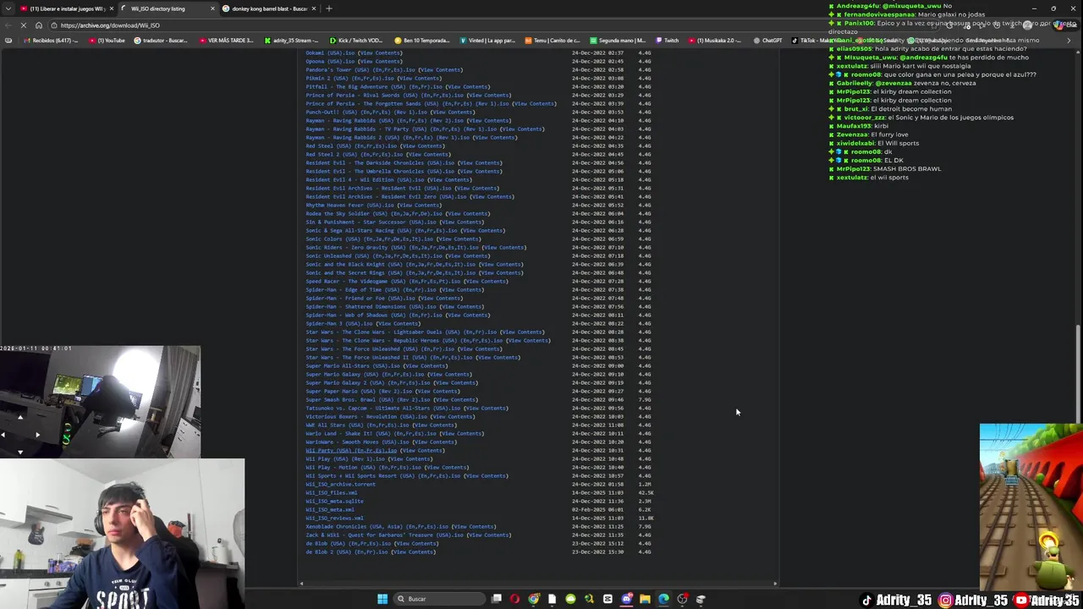Image resolution: width=1083 pixels, height=609 pixels.
Task: Open Google Chrome from the taskbar
Action: 534,599
